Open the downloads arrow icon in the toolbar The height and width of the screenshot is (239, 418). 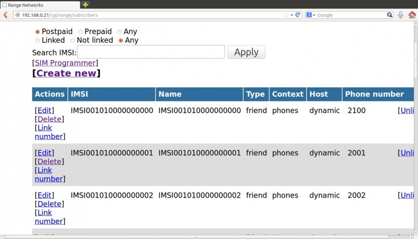click(400, 15)
